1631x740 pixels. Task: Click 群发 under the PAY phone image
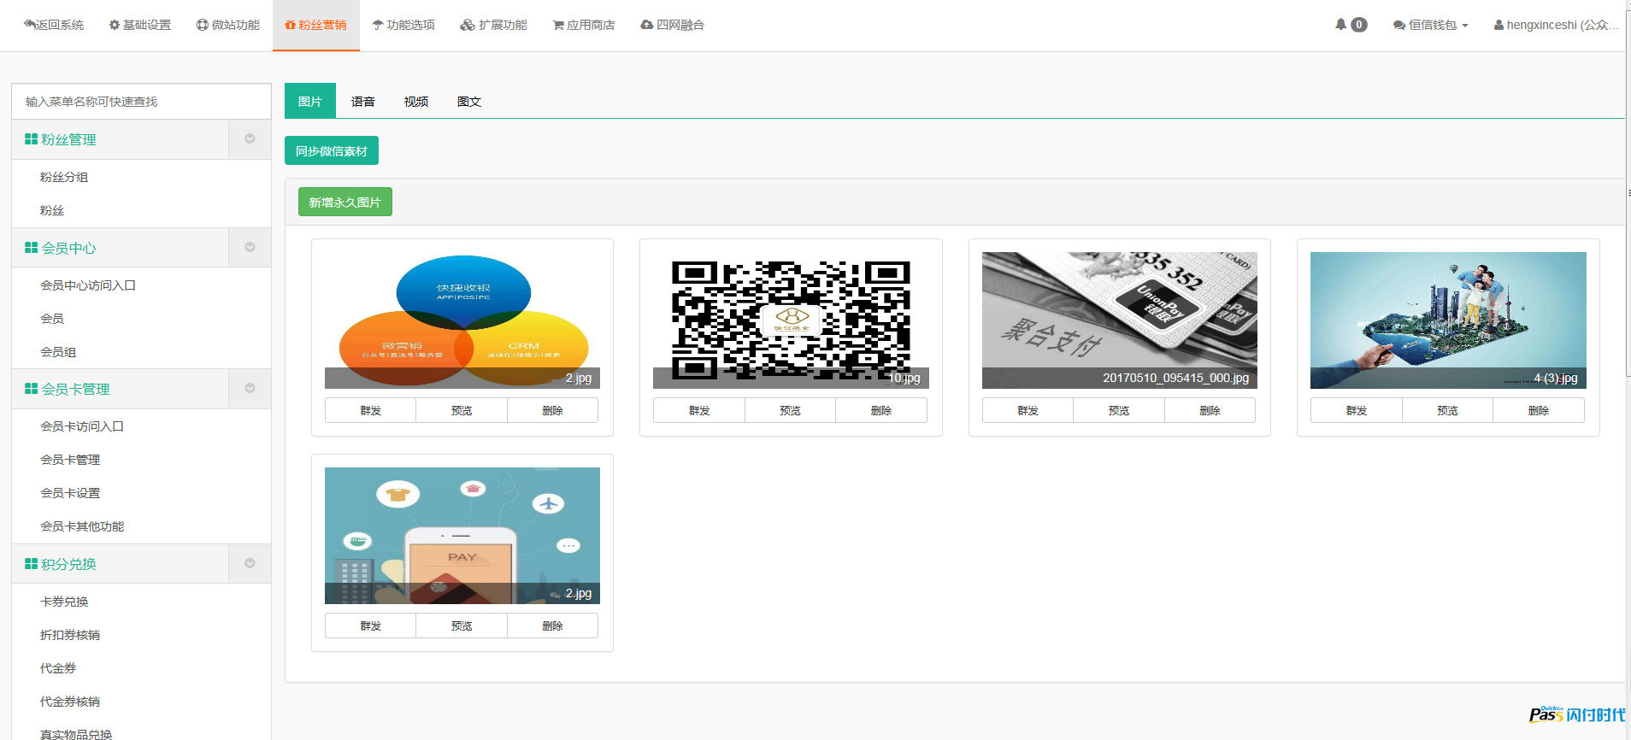pyautogui.click(x=371, y=625)
